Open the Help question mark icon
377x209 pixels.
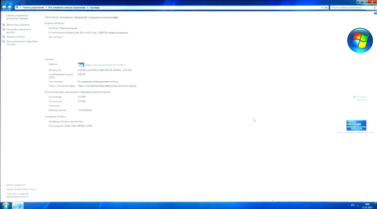[x=375, y=13]
